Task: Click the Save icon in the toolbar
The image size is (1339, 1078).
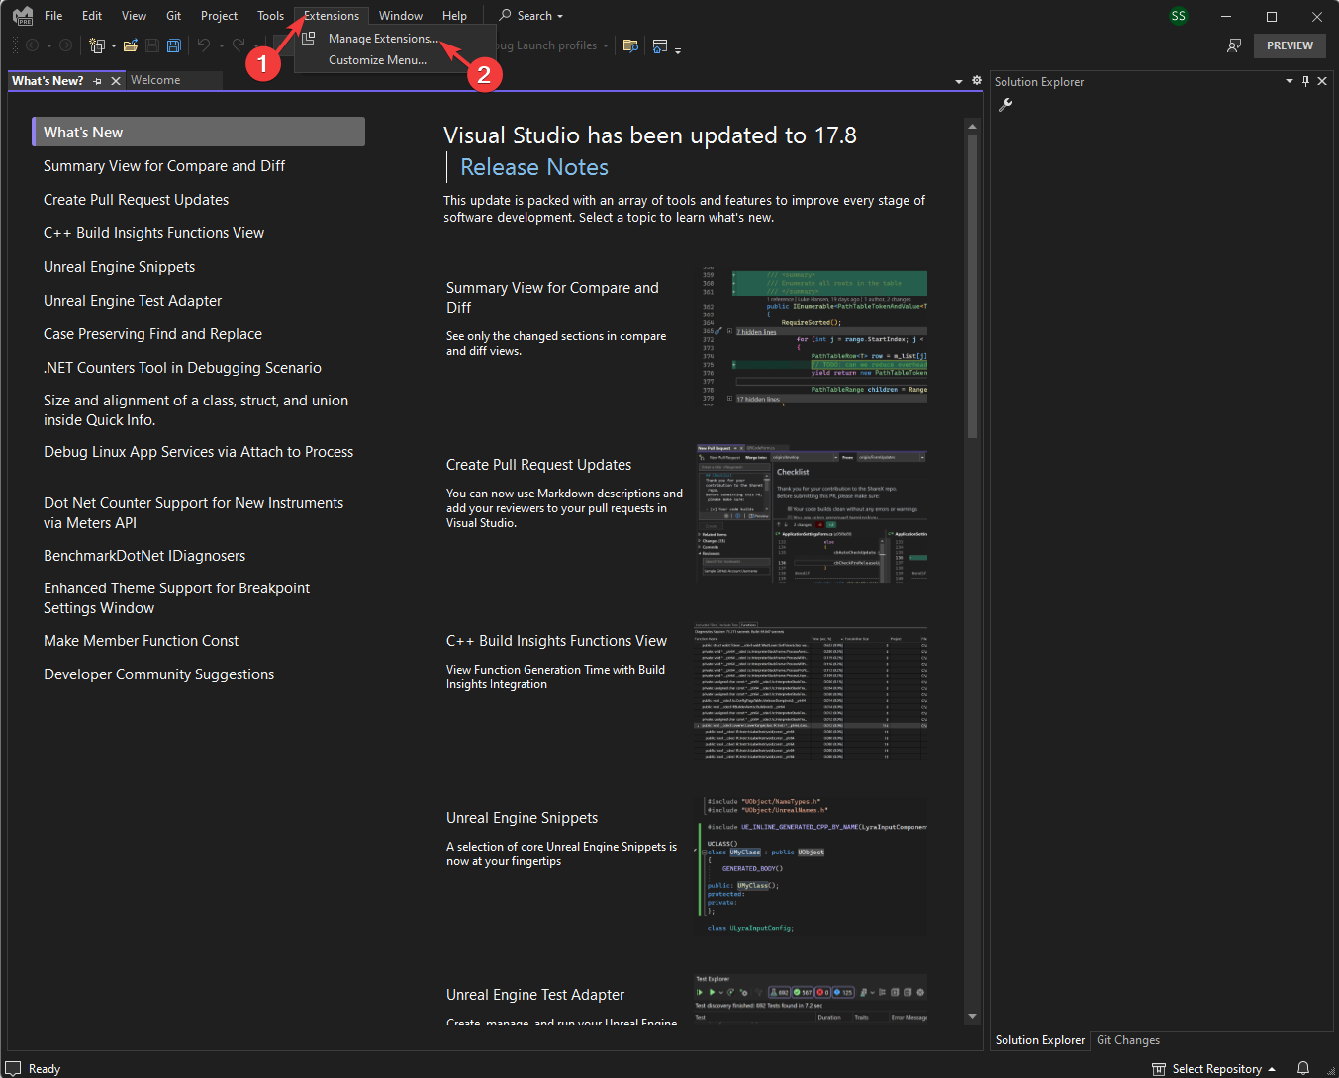Action: pyautogui.click(x=151, y=45)
